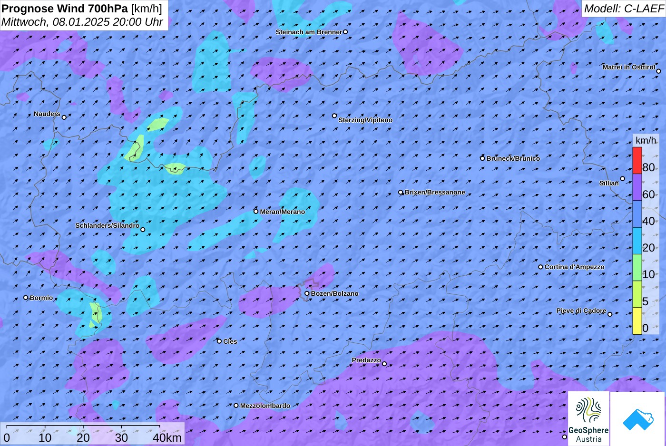Select the blue 40–60 km/h legend swatch

(x=637, y=214)
